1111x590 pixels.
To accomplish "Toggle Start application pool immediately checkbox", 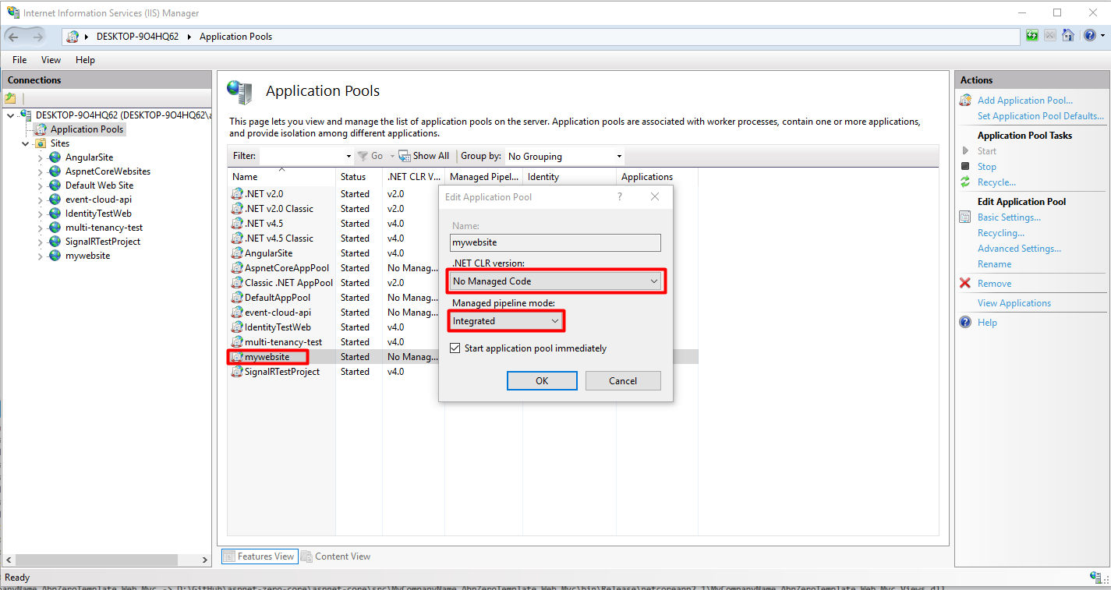I will pos(455,348).
